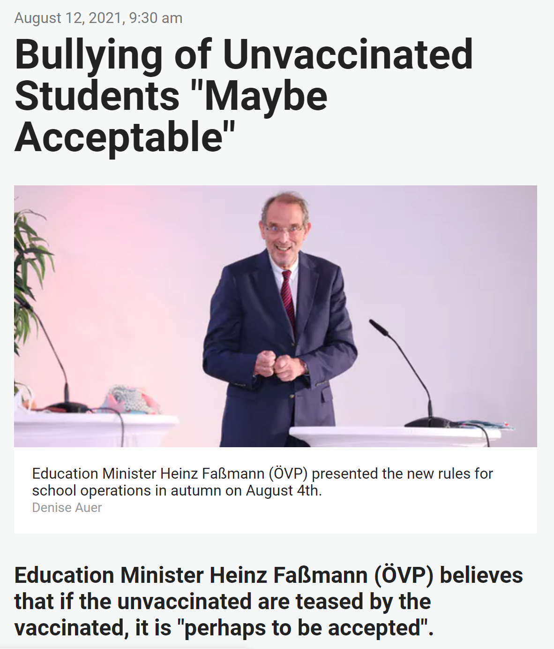Click the publication date August 12, 2021

click(x=68, y=18)
